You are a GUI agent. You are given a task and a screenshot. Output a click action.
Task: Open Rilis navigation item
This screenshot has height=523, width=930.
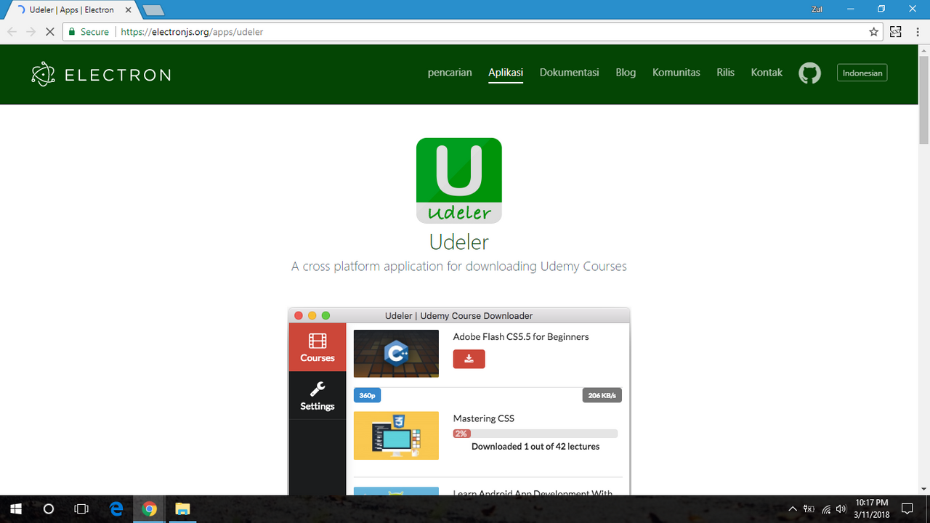725,73
